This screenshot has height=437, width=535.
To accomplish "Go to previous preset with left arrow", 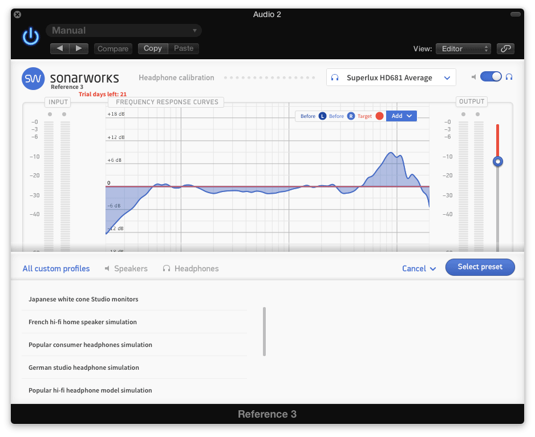I will [x=60, y=48].
